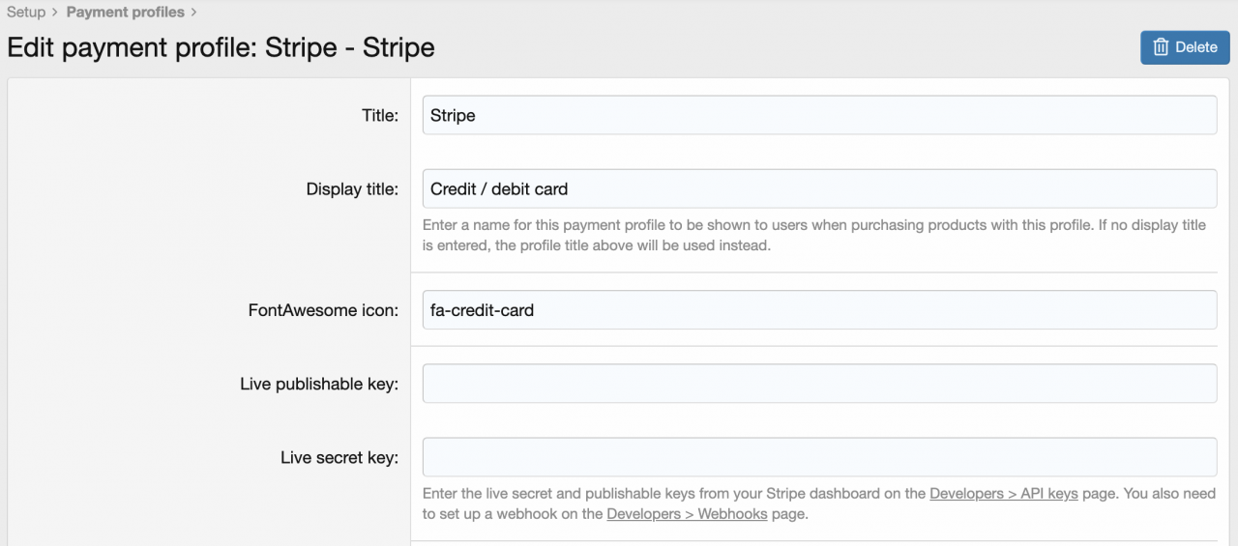Screen dimensions: 1238x546
Task: Click the Edit payment profile page heading
Action: coord(221,47)
